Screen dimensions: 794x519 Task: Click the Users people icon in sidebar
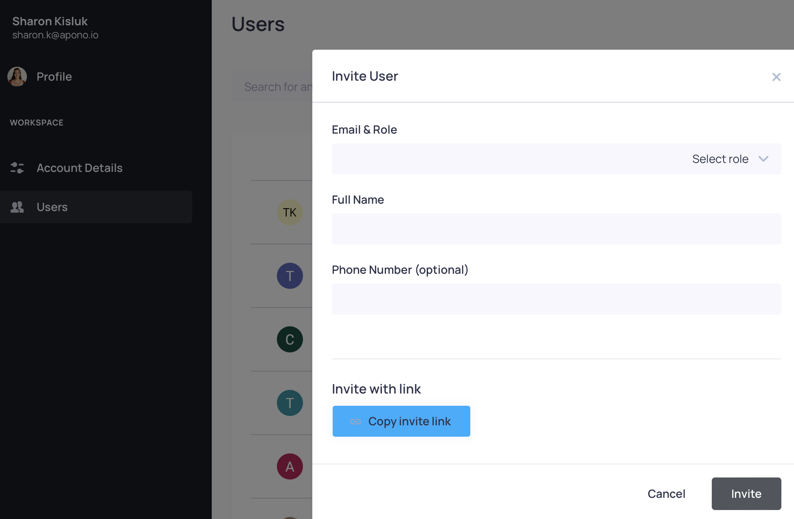pyautogui.click(x=17, y=207)
